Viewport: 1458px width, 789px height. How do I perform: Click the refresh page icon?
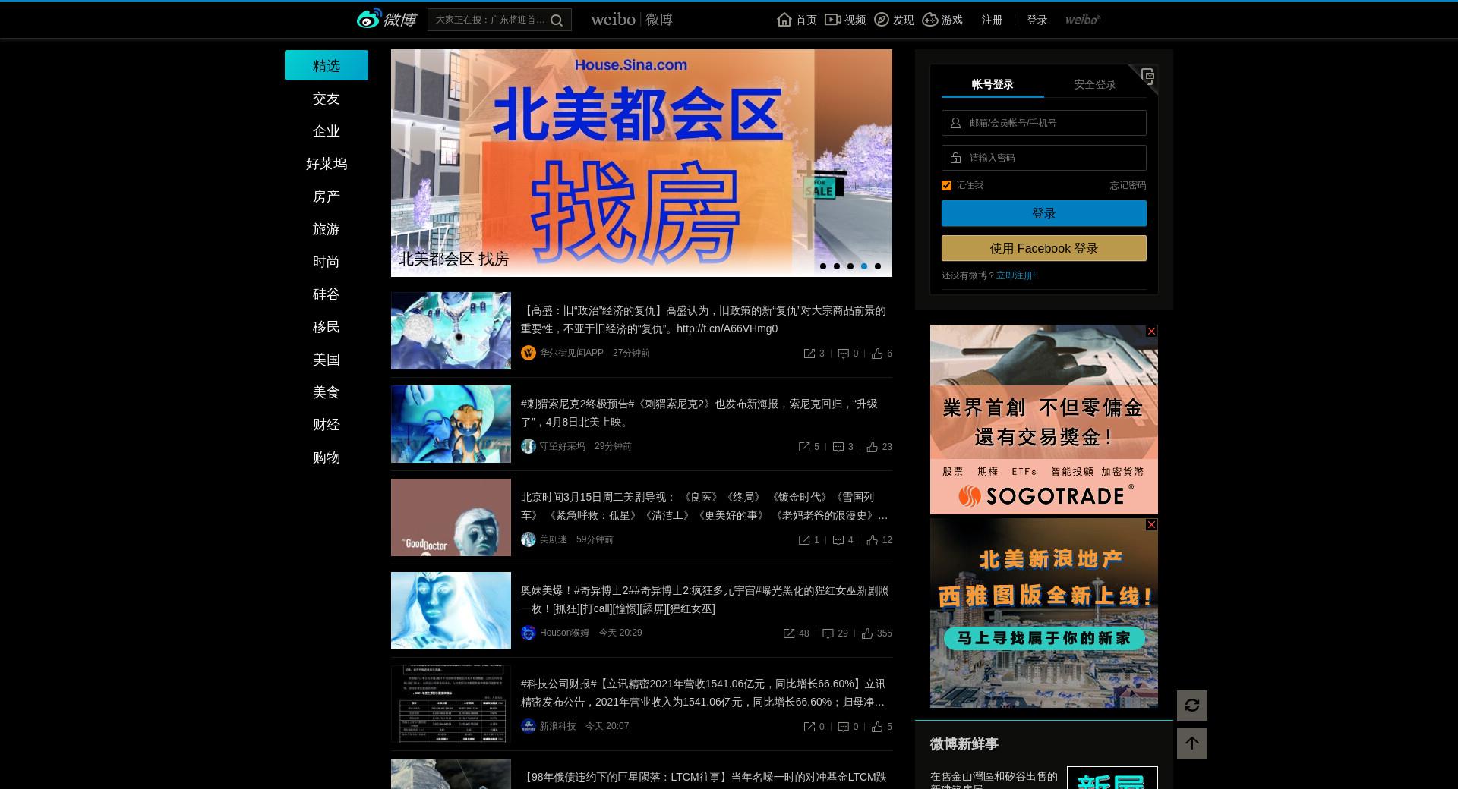pos(1192,706)
